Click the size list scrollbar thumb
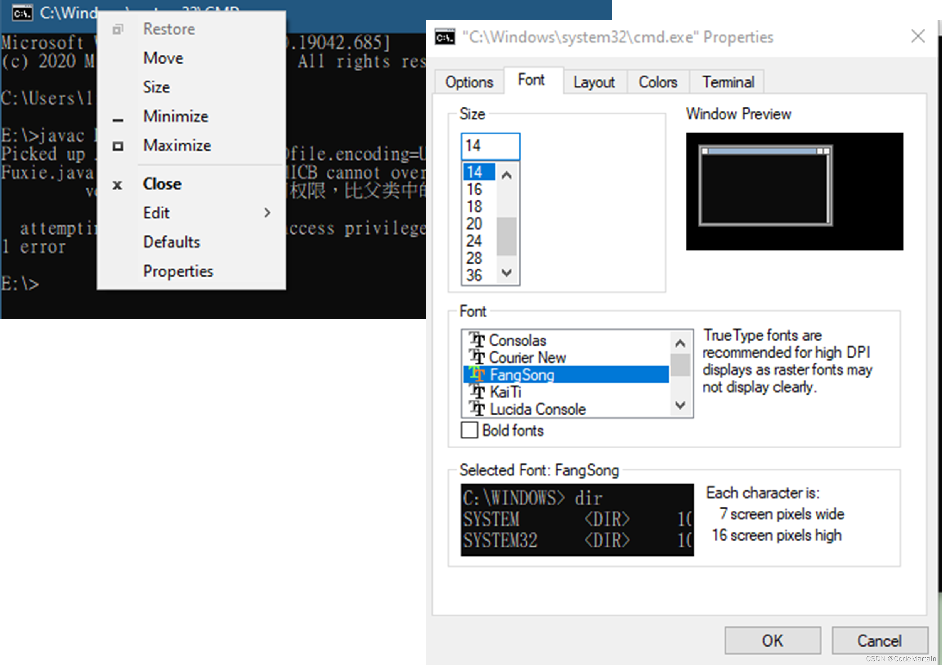 point(507,236)
